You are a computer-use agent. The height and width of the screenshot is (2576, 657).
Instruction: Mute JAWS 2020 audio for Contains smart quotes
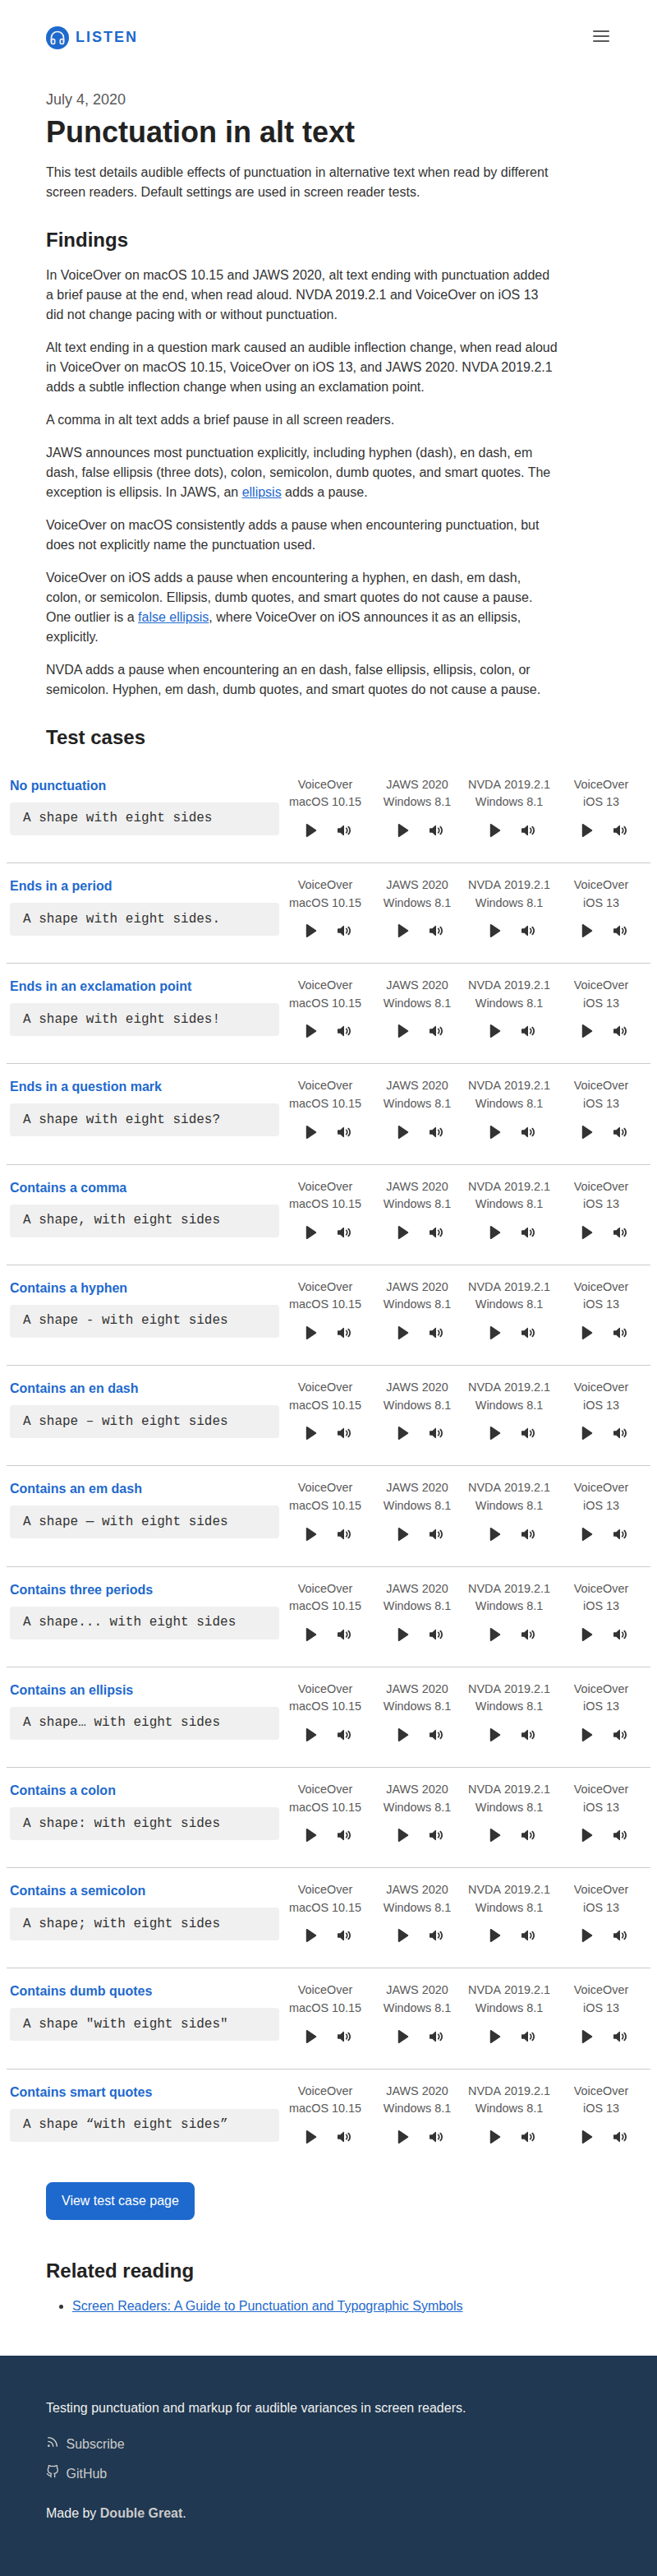click(x=436, y=2137)
